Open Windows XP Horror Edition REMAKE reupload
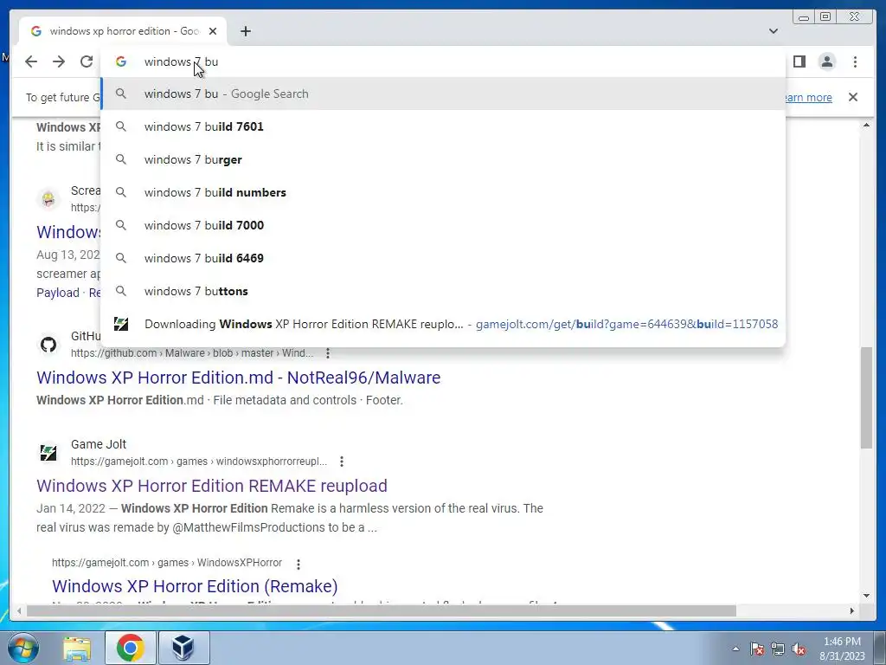The height and width of the screenshot is (665, 886). [x=212, y=486]
